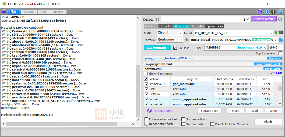Click the Read button
The image size is (285, 137).
point(254,111)
